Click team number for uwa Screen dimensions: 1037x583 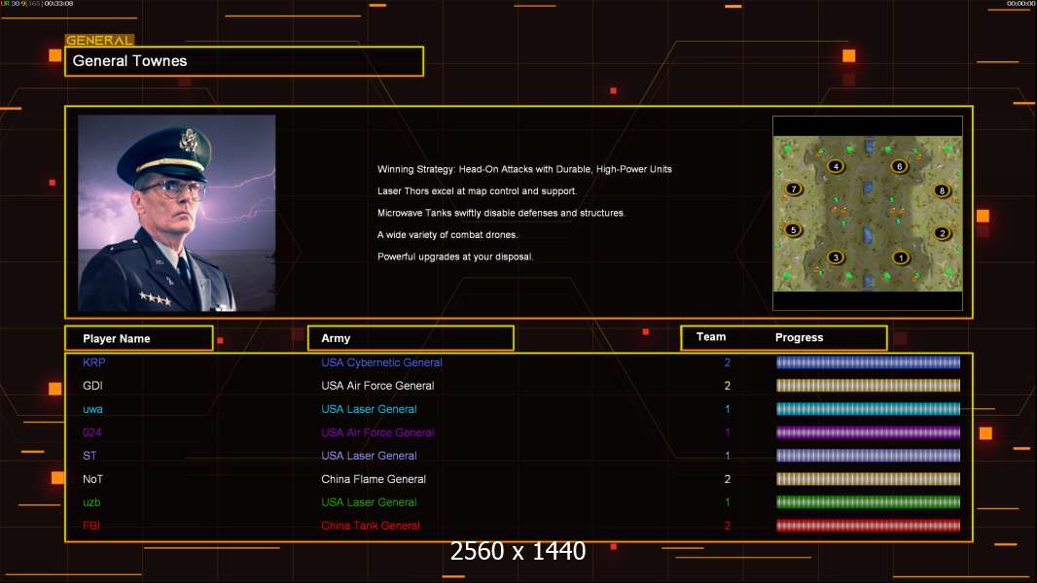click(x=728, y=409)
